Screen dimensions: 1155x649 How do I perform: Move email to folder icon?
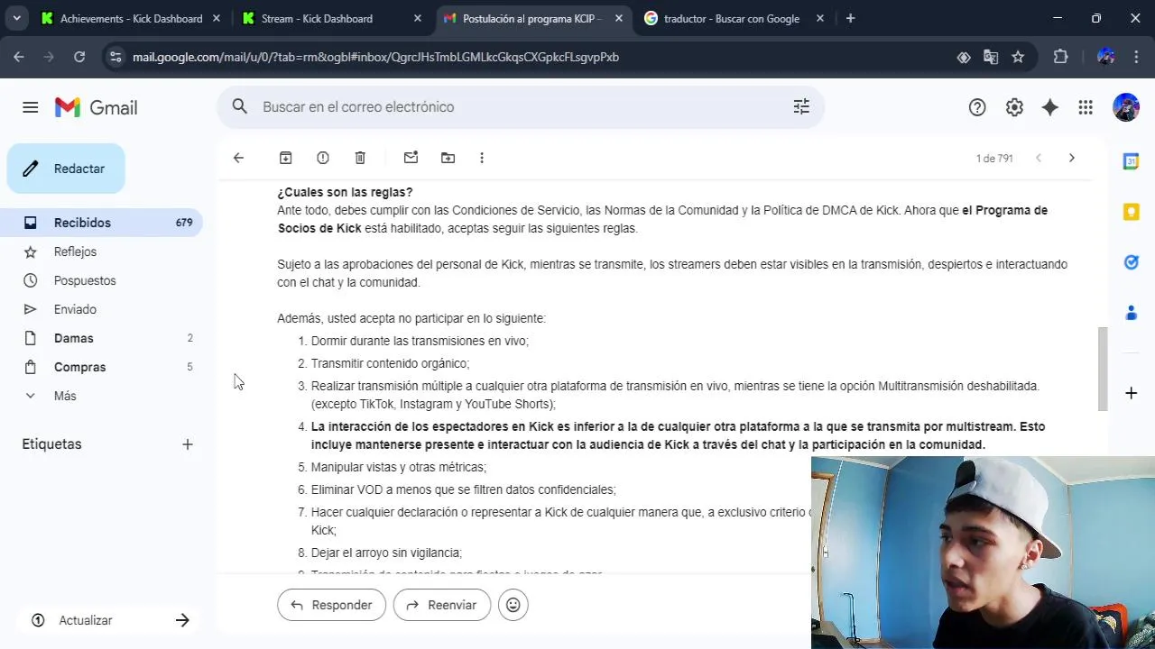tap(448, 158)
